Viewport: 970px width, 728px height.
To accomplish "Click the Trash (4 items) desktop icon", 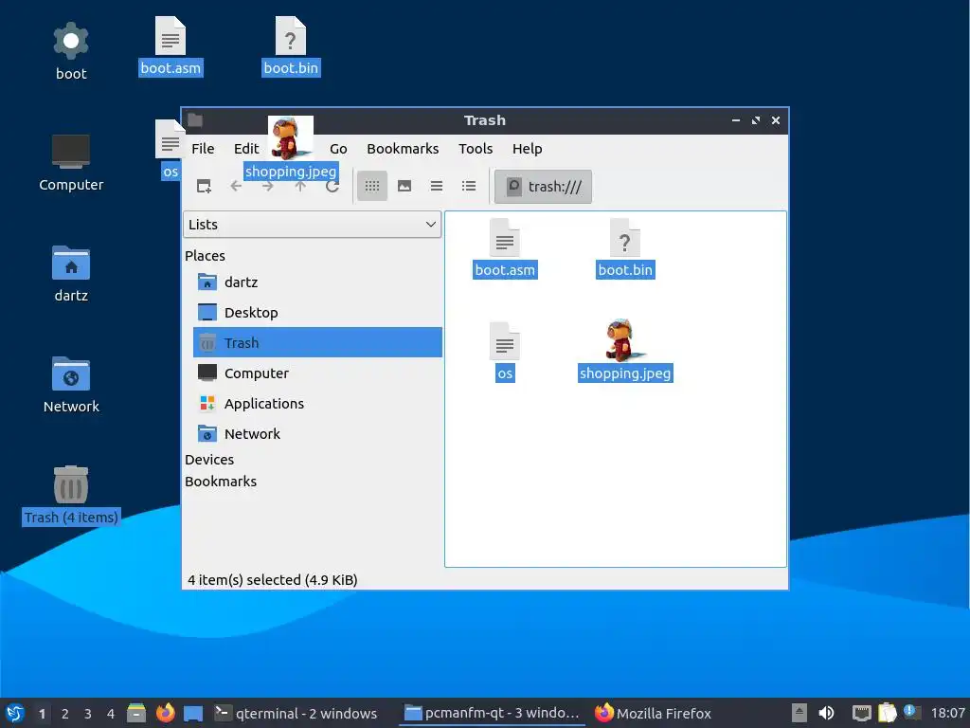I will pyautogui.click(x=71, y=495).
